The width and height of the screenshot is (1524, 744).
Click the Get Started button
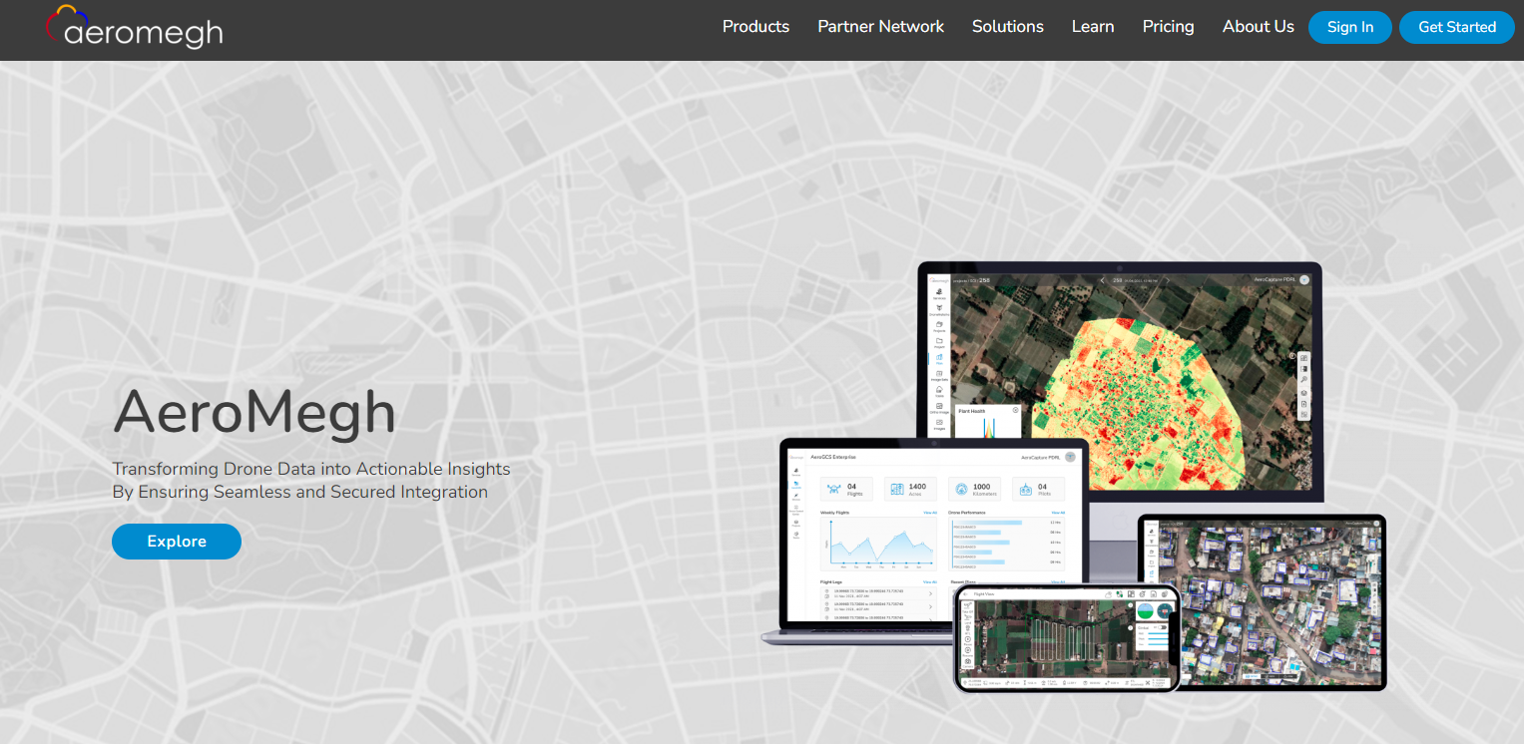point(1457,27)
